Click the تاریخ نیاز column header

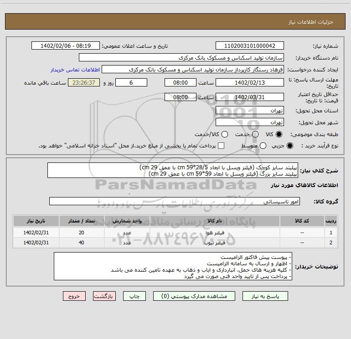[36, 221]
